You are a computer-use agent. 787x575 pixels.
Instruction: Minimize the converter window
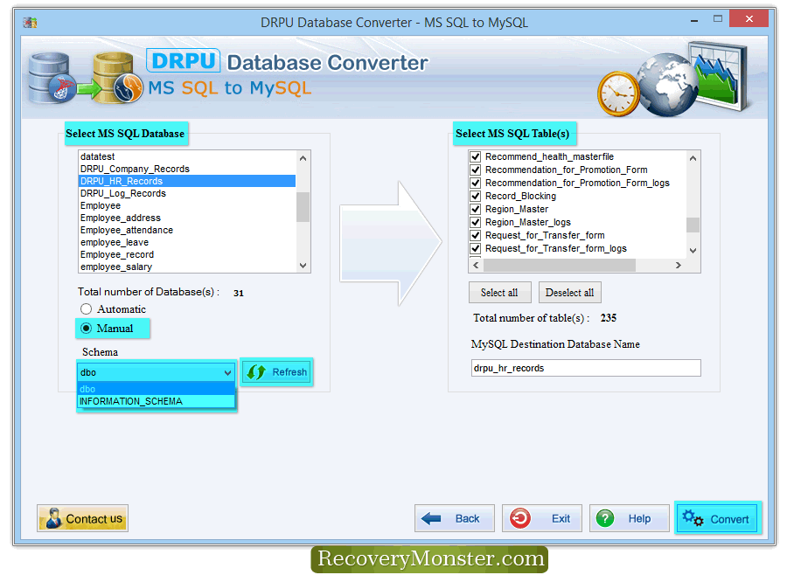coord(694,21)
